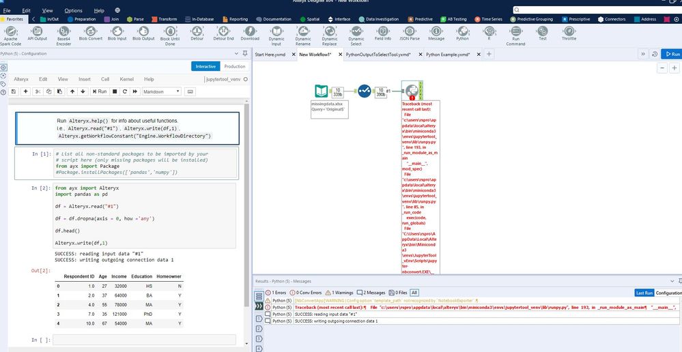Open the notebook Cell menu
The image size is (682, 352).
tap(105, 80)
